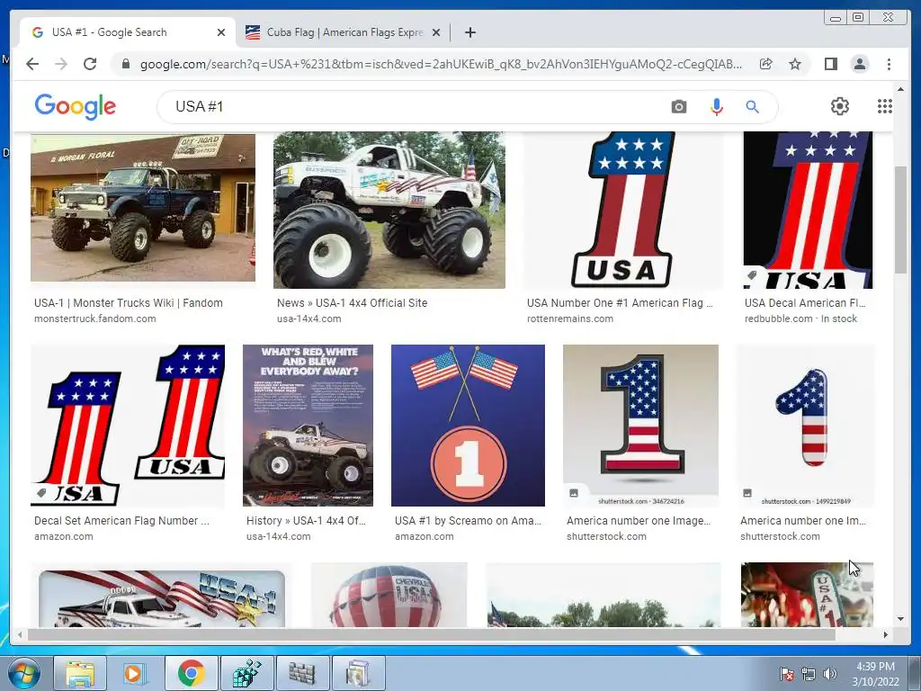Click the forward navigation arrow
The height and width of the screenshot is (691, 921).
61,64
